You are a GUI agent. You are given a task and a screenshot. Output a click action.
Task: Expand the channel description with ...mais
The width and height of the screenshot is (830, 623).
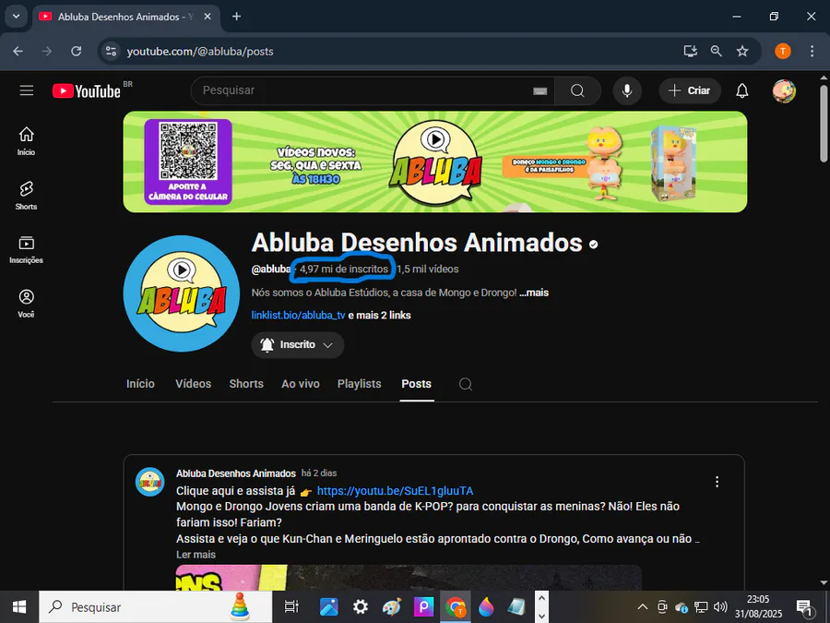534,293
